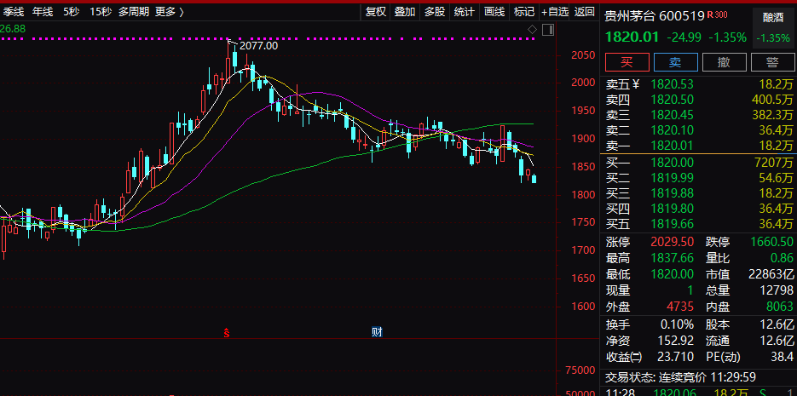Click 卖二 price 1820.10
The height and width of the screenshot is (396, 797).
click(x=672, y=131)
